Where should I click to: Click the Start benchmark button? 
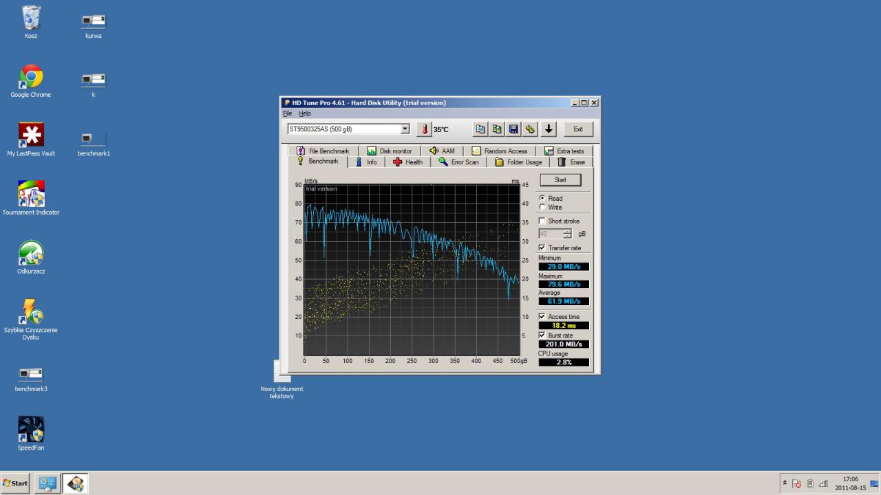tap(560, 180)
